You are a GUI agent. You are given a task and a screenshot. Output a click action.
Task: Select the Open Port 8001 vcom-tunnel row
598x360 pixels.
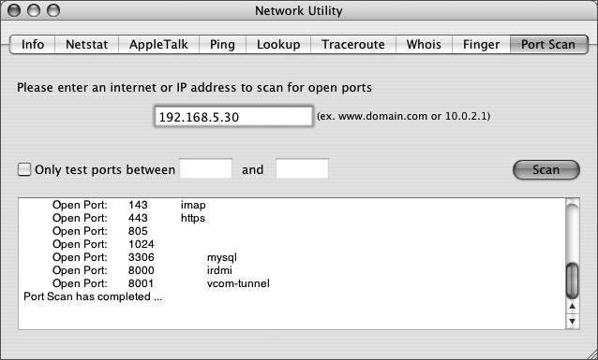pyautogui.click(x=161, y=283)
